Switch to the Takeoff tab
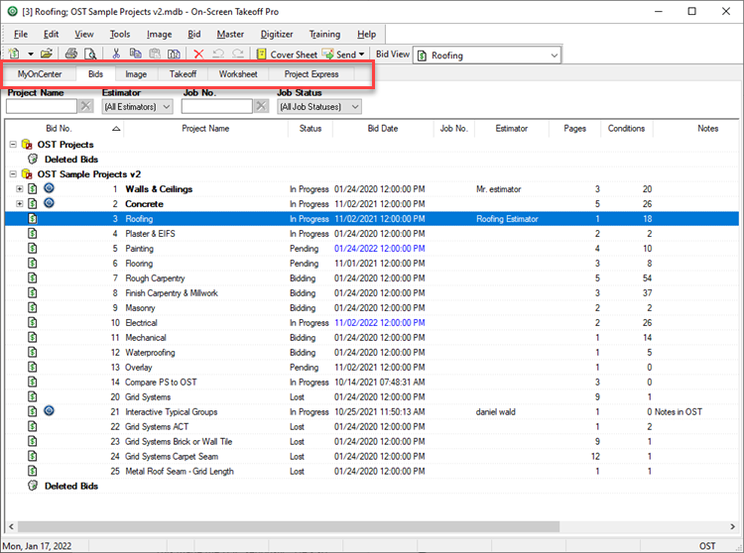This screenshot has width=744, height=553. (183, 74)
